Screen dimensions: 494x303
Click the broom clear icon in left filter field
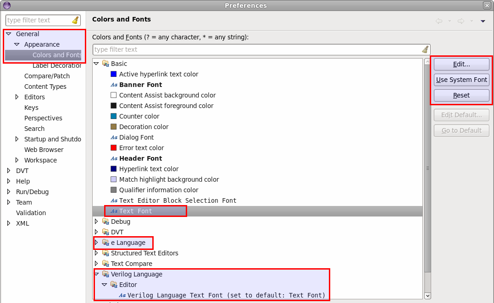tap(76, 20)
